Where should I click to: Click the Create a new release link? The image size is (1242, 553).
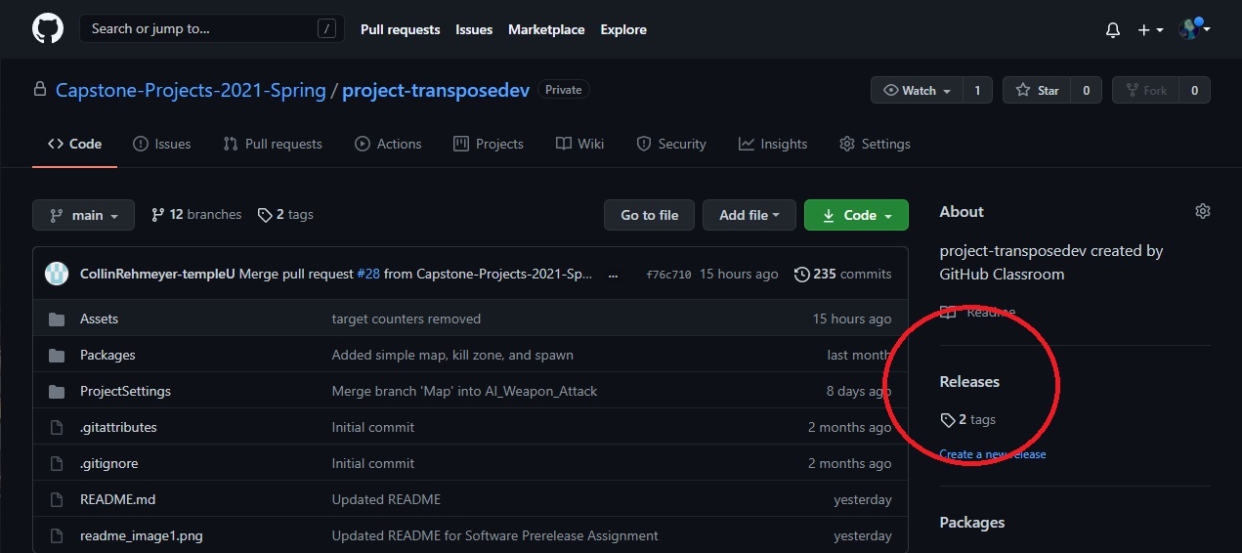(992, 454)
